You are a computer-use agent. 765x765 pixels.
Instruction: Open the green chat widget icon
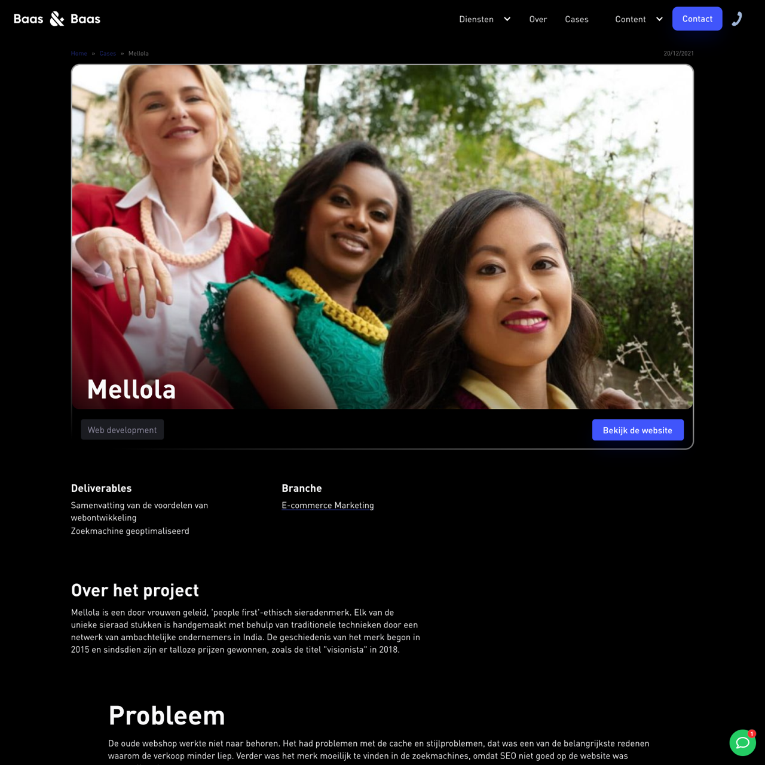tap(742, 743)
